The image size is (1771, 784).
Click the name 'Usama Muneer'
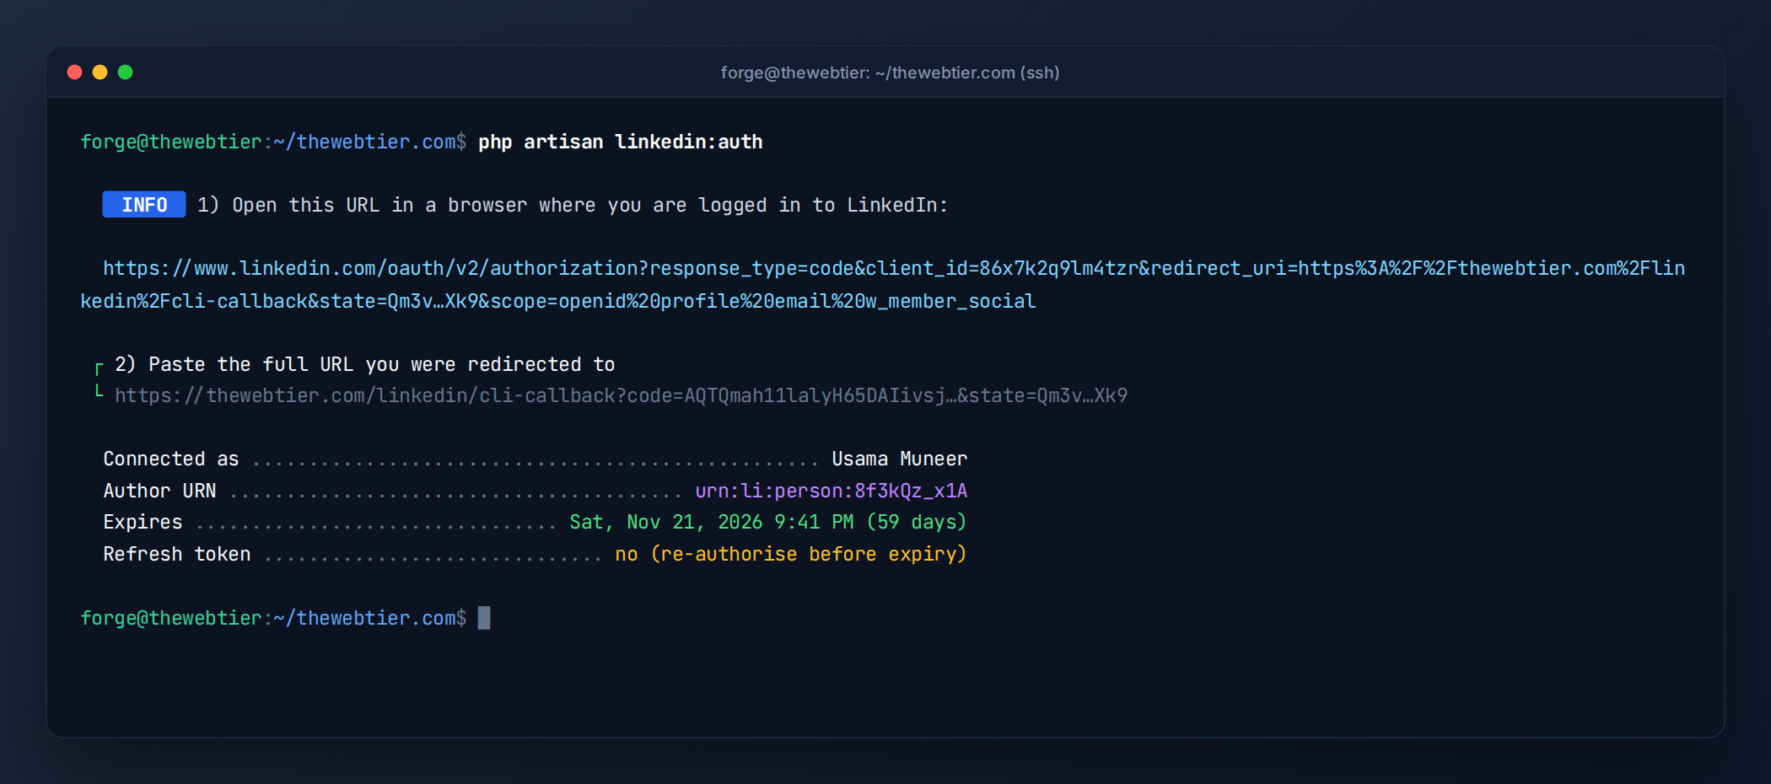point(899,459)
